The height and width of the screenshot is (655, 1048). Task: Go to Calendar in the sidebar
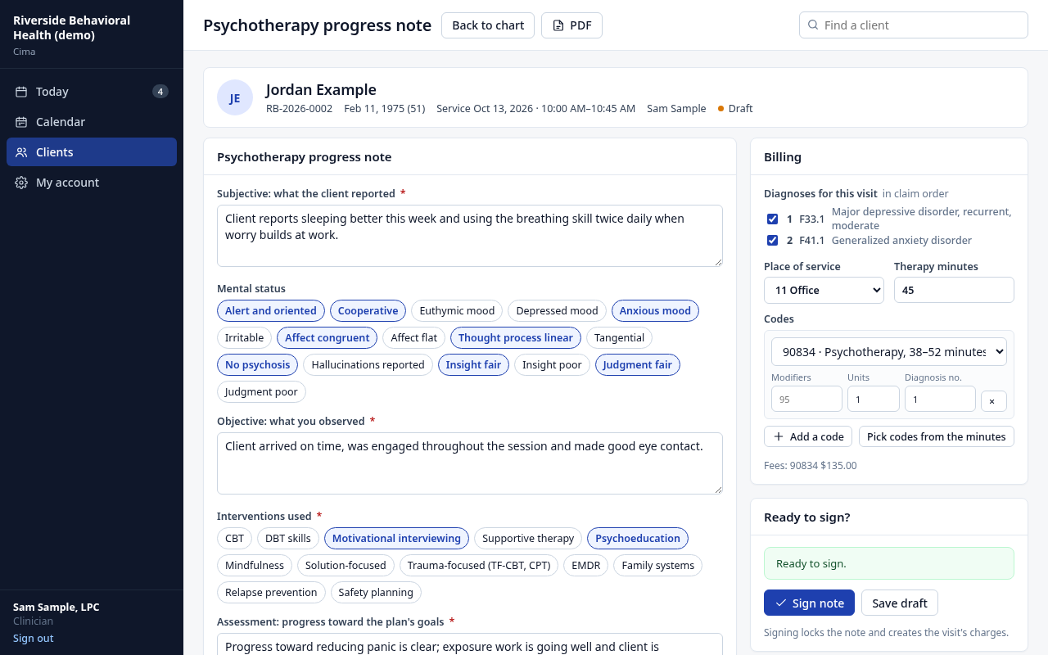[92, 122]
